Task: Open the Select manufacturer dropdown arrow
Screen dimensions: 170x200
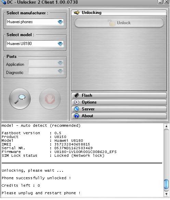Action: [x=60, y=22]
